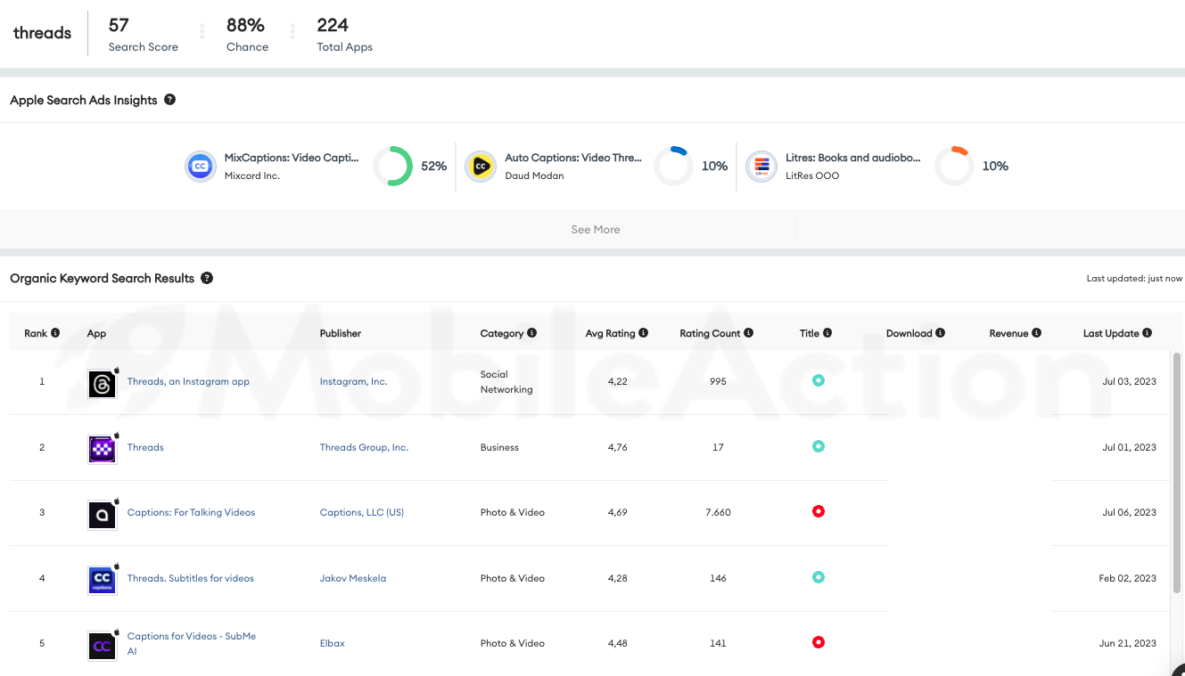Click MixCaptions: Video Capti... title

pyautogui.click(x=292, y=158)
